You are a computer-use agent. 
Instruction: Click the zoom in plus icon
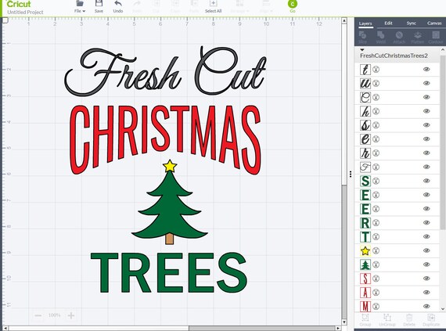pos(71,315)
